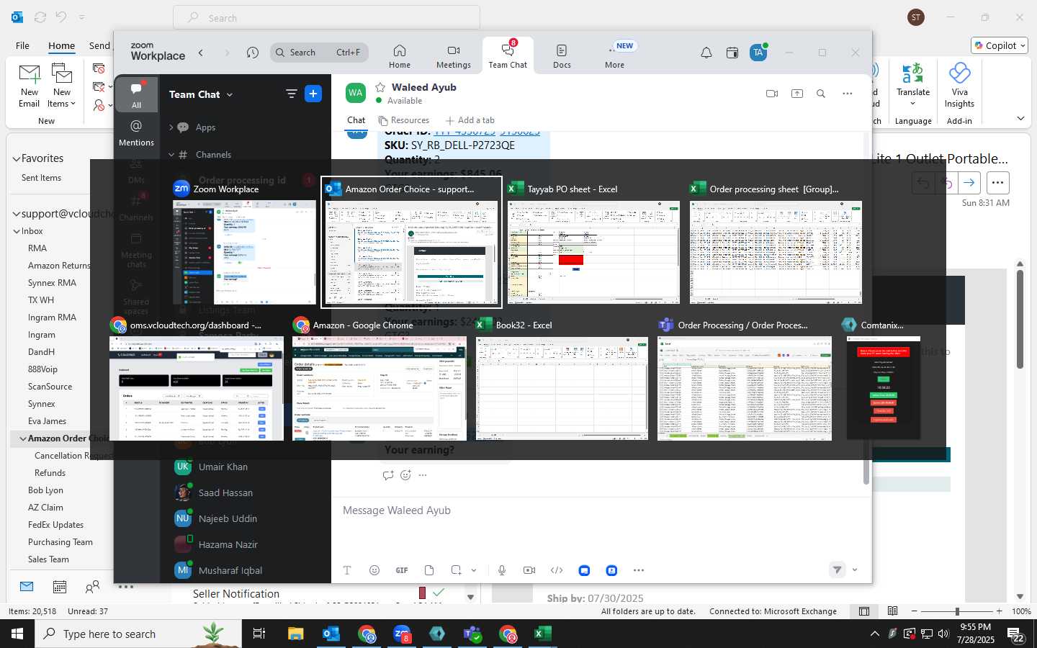Open Zoom Meetings tab
Screen dimensions: 1037x648
[x=454, y=56]
